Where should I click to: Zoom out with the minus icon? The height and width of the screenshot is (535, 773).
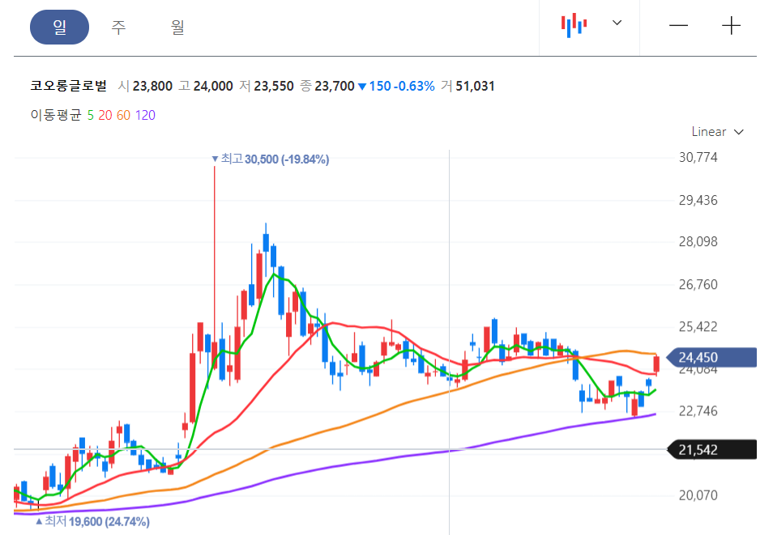(x=678, y=26)
